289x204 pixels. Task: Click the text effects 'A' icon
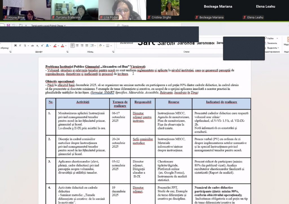point(47,46)
